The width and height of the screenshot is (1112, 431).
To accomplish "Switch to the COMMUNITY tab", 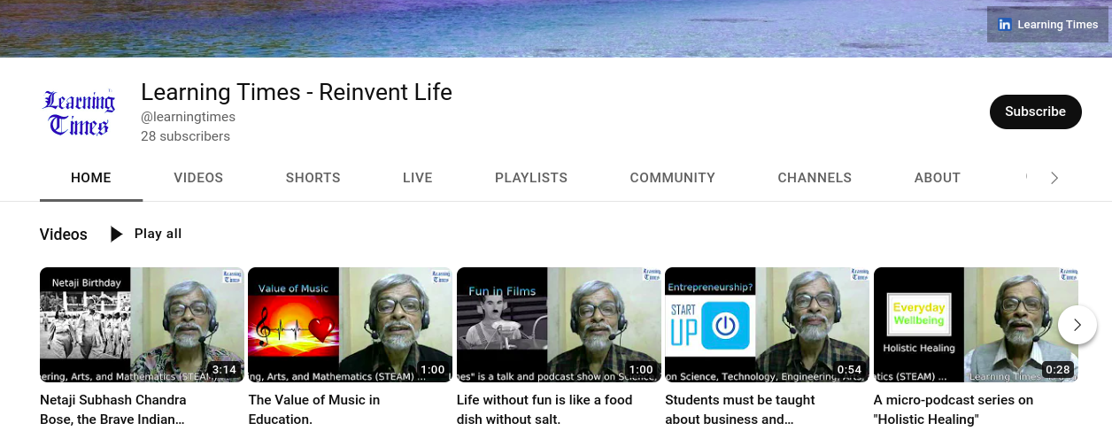I will [x=672, y=178].
